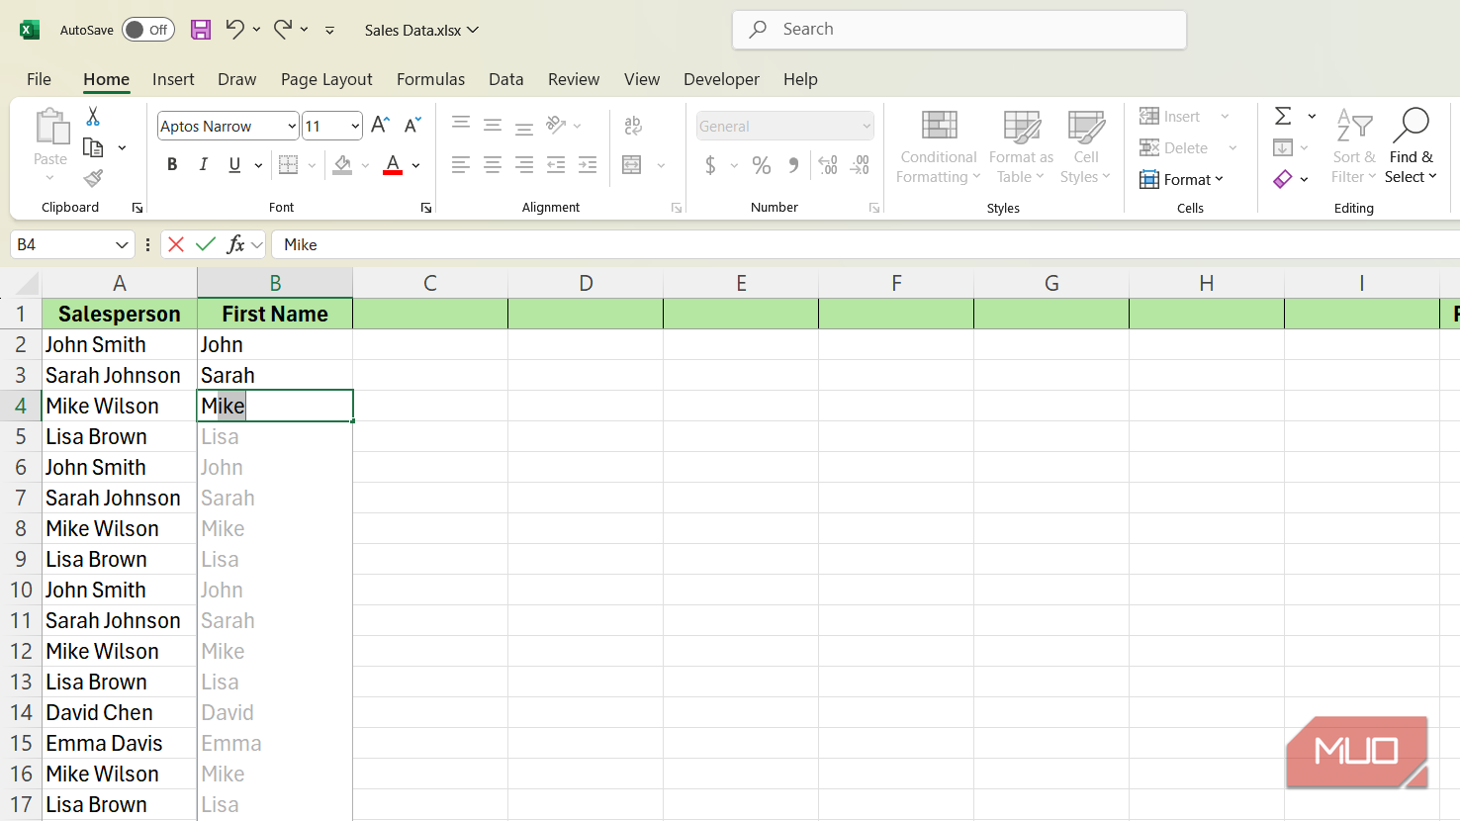The height and width of the screenshot is (821, 1460).
Task: Click the Cut scissors icon
Action: [x=93, y=117]
